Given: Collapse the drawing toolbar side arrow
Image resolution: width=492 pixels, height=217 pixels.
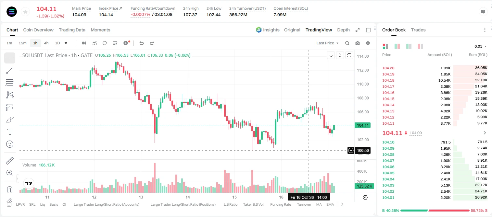Looking at the screenshot, I should coord(18,178).
